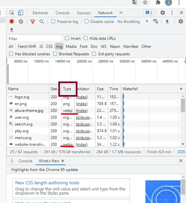Filter requests by Wasm
186x203 pixels.
[x=115, y=46]
